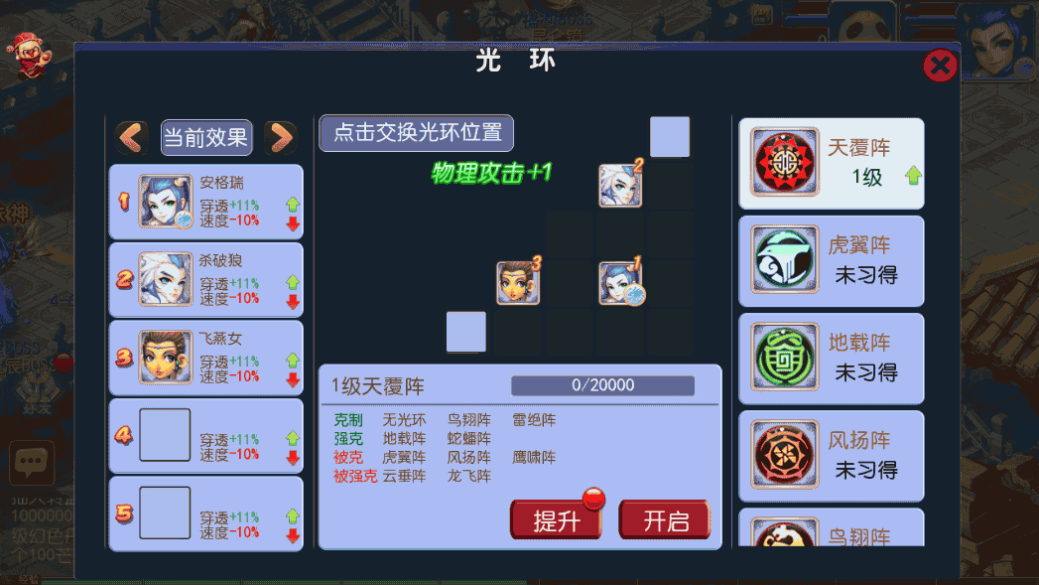The image size is (1039, 585).
Task: Click 杀破狼 portrait in slot 2
Action: [x=165, y=279]
